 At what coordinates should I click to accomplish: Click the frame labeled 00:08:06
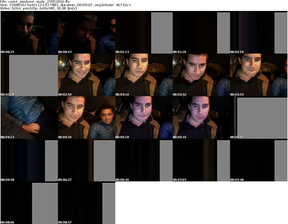(x=29, y=203)
